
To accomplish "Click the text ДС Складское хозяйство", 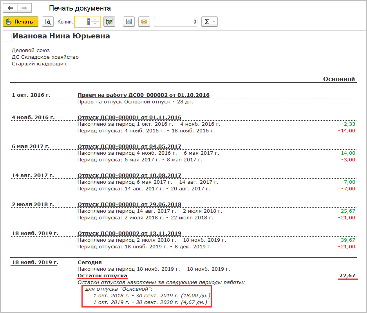I will pos(45,57).
